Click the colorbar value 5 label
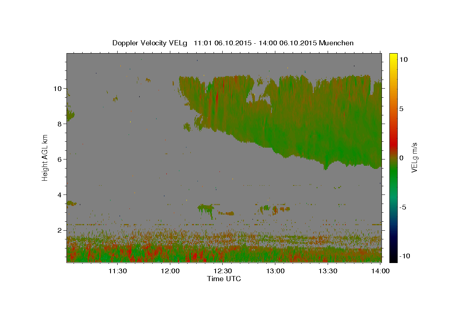The image size is (472, 315). pos(402,109)
